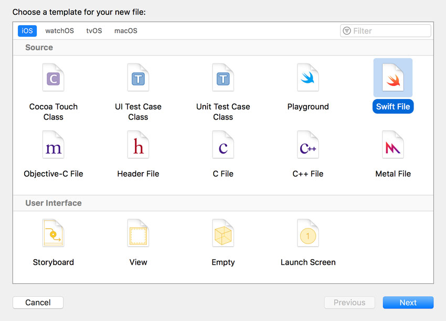Click the "UI Test Case Class" label
Viewport: 446px width, 321px height.
138,112
